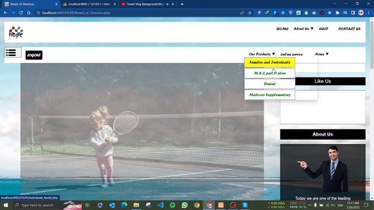Click the ENG language indicator
Image resolution: width=374 pixels, height=210 pixels.
[x=340, y=205]
